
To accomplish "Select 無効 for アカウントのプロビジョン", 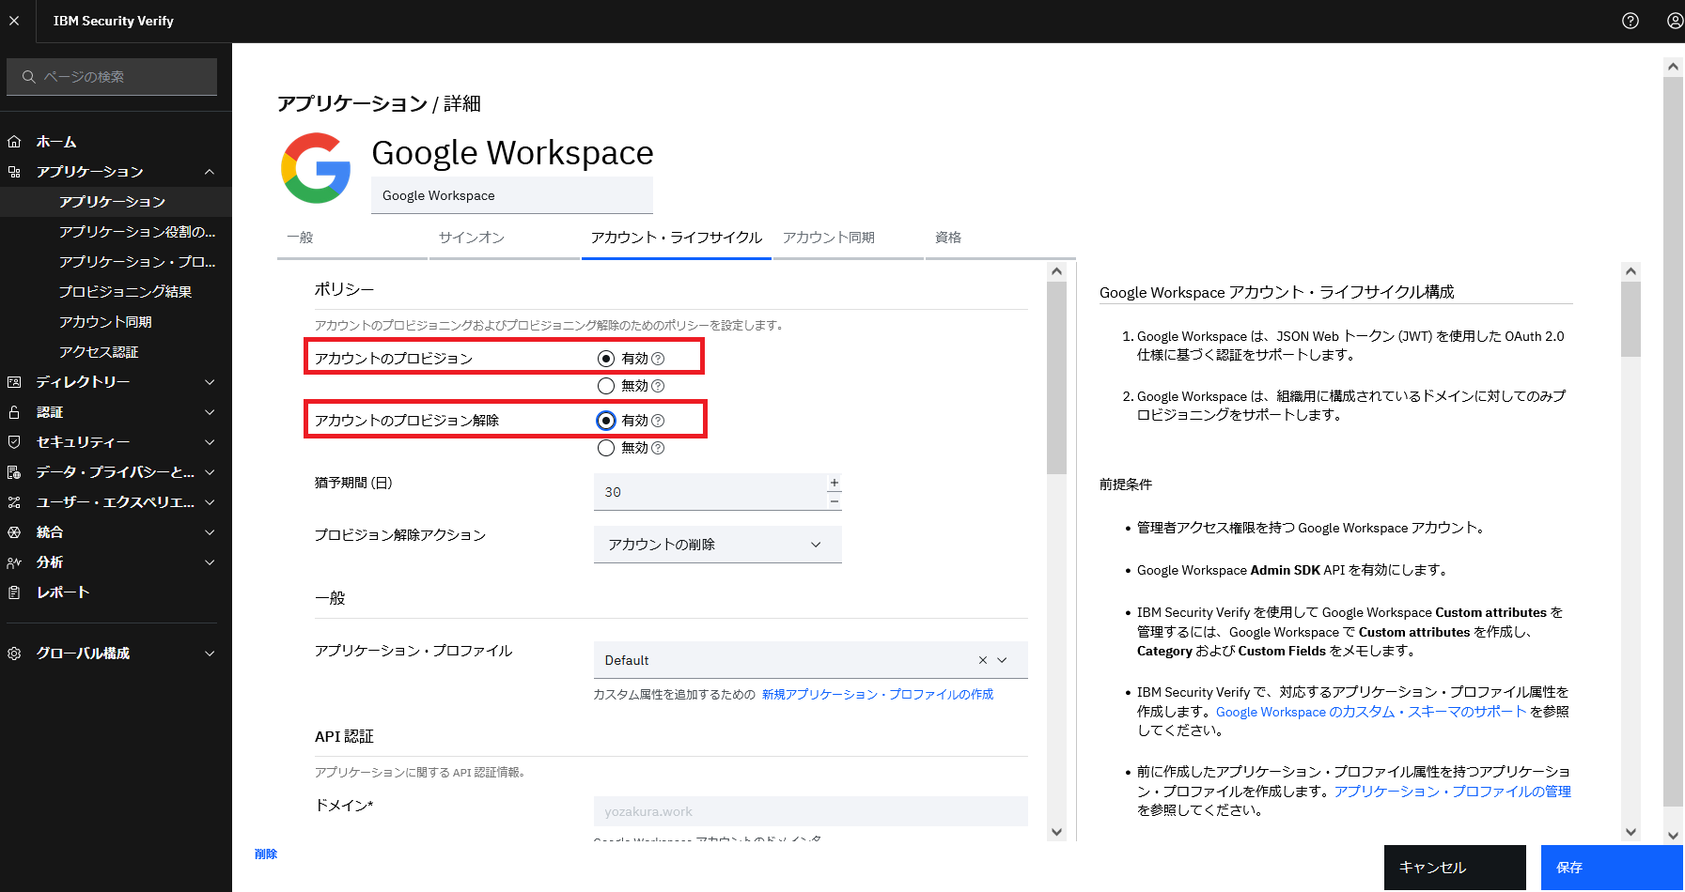I will coord(606,386).
